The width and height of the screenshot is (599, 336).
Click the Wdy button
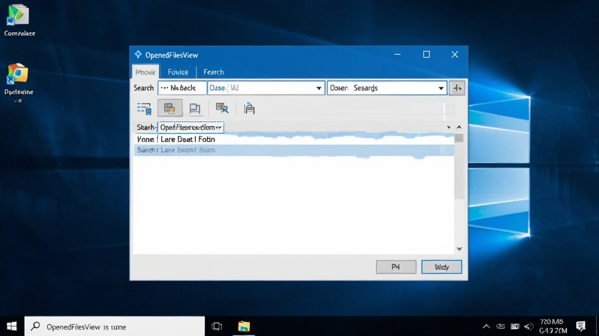pyautogui.click(x=442, y=267)
